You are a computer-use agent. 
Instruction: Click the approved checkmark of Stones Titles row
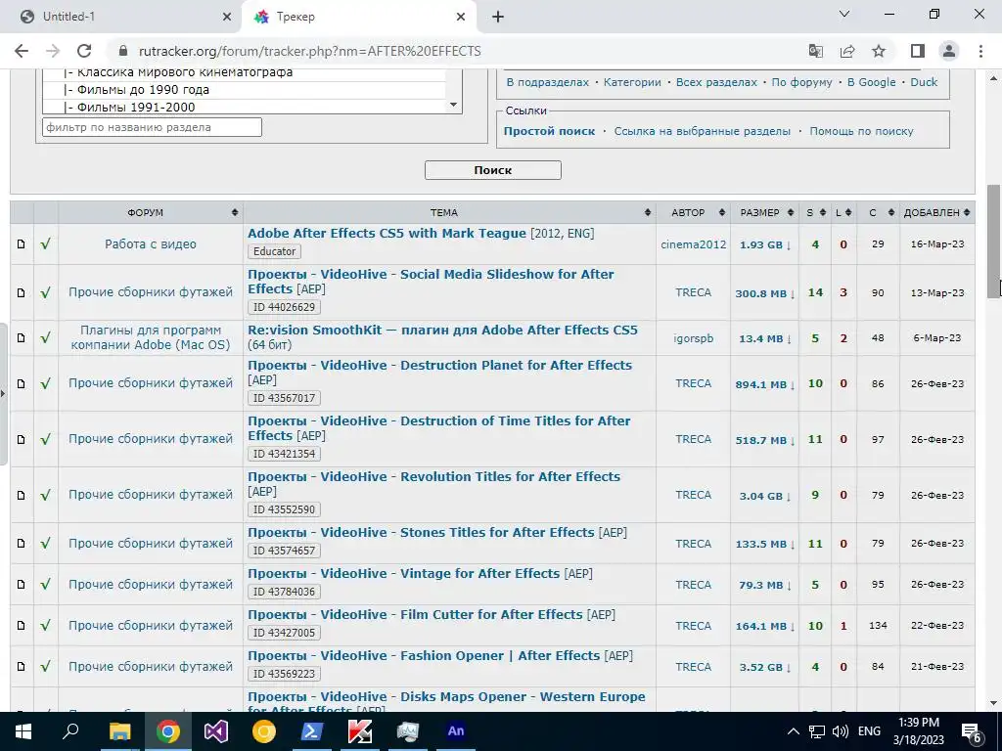click(x=45, y=544)
